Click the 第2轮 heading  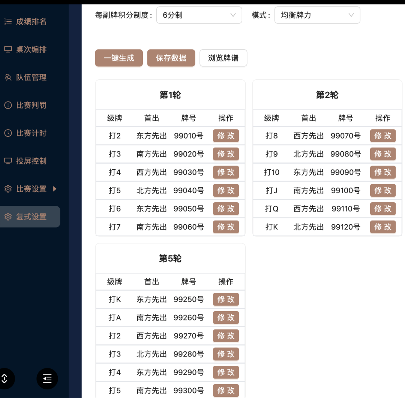[x=327, y=95]
